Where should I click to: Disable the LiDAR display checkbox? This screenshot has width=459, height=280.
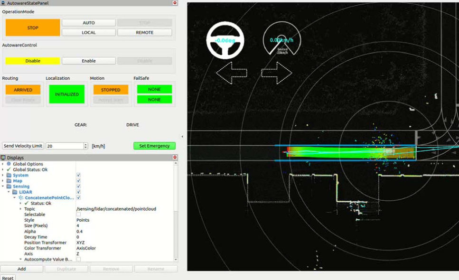click(x=78, y=192)
